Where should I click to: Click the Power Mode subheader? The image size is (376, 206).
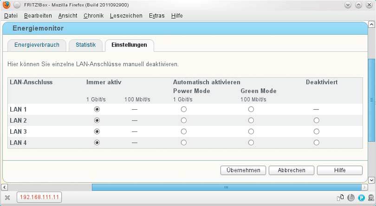click(192, 91)
